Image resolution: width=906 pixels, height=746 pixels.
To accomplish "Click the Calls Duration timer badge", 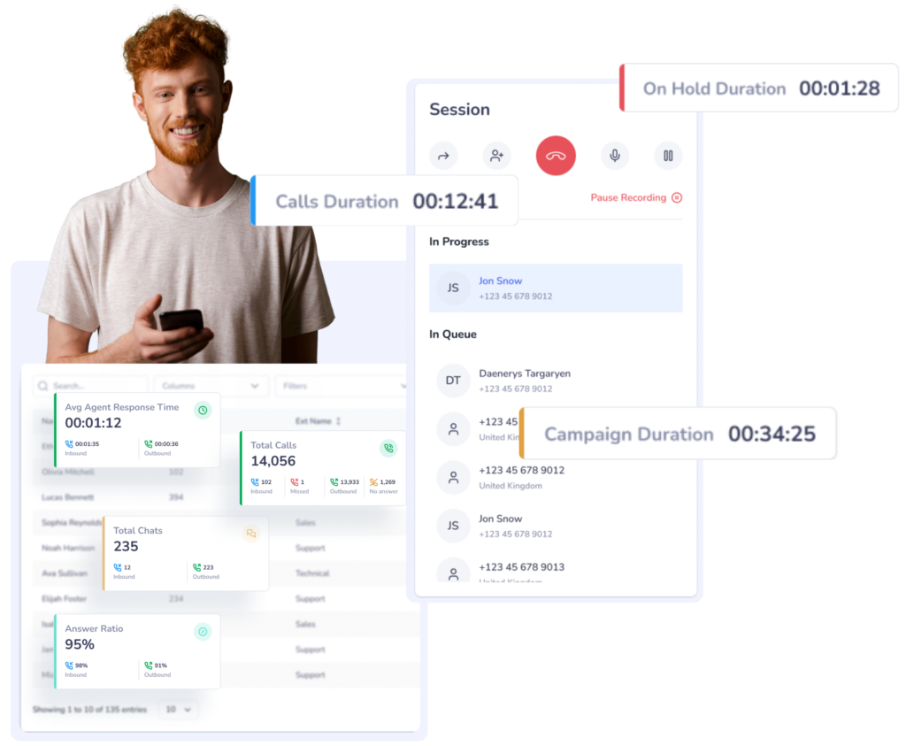I will tap(385, 201).
